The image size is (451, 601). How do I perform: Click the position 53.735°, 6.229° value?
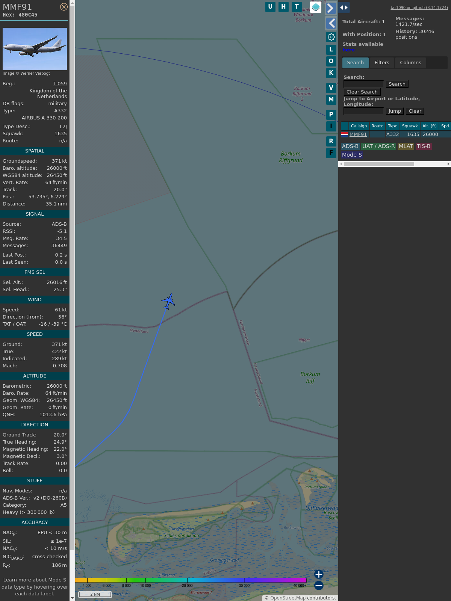(48, 197)
